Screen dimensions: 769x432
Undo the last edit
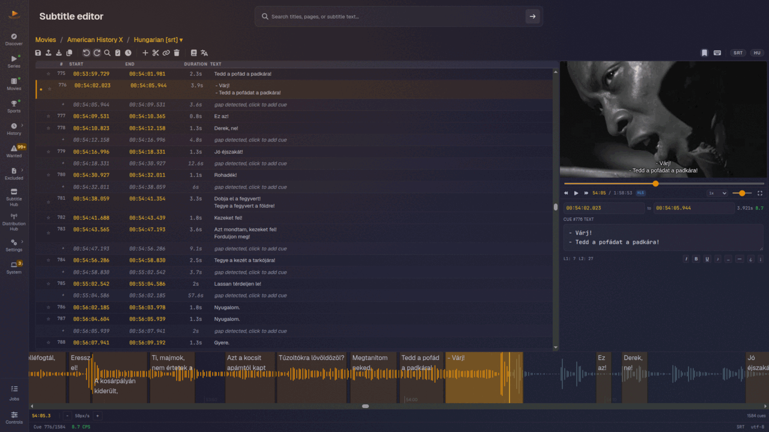[x=87, y=53]
